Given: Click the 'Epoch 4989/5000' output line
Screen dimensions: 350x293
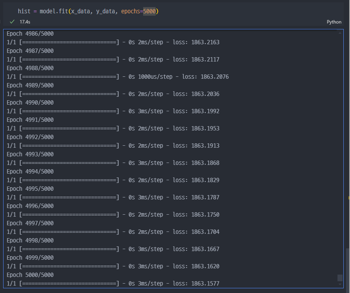Looking at the screenshot, I should [30, 85].
